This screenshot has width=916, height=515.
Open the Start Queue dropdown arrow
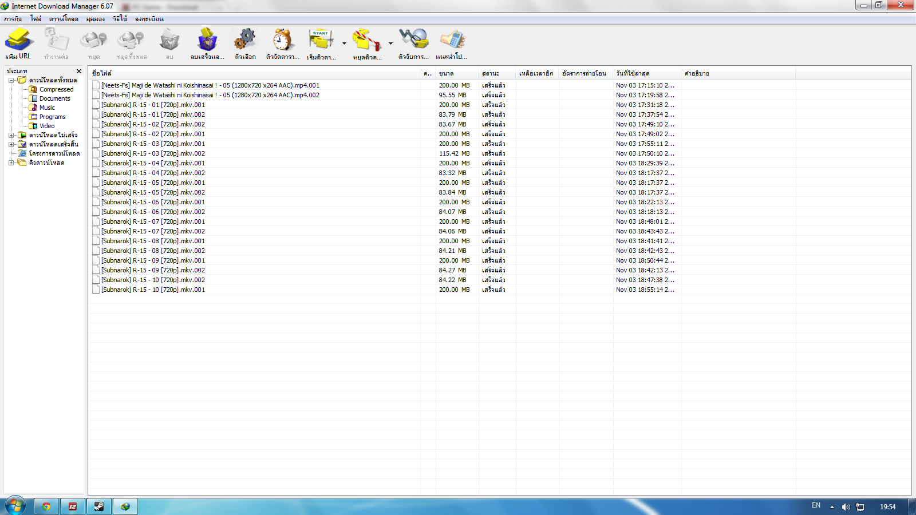pyautogui.click(x=344, y=43)
